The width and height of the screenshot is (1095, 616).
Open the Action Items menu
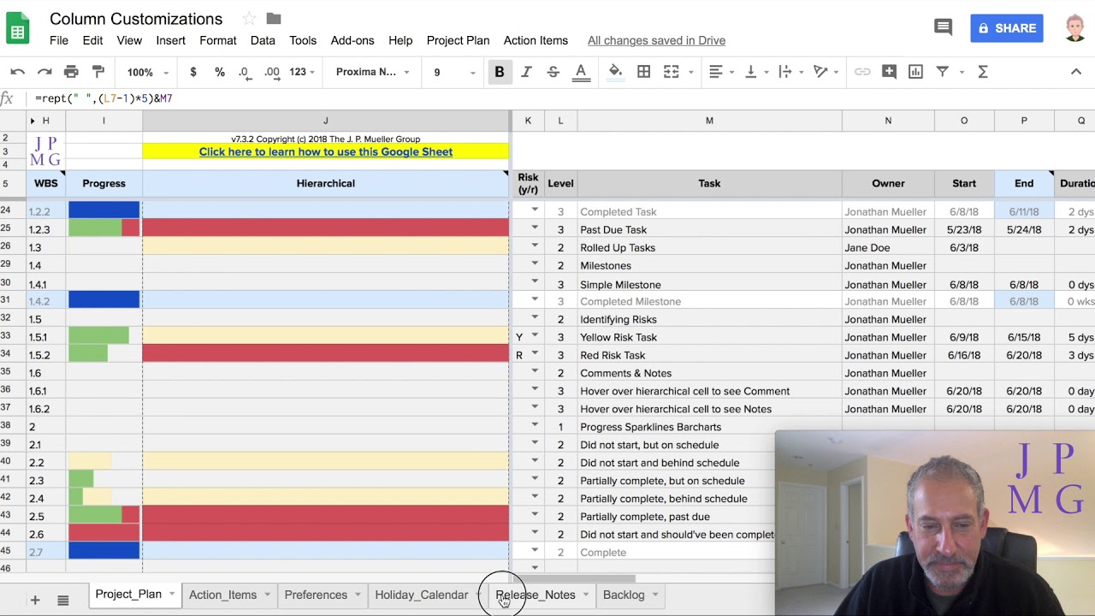click(x=536, y=40)
